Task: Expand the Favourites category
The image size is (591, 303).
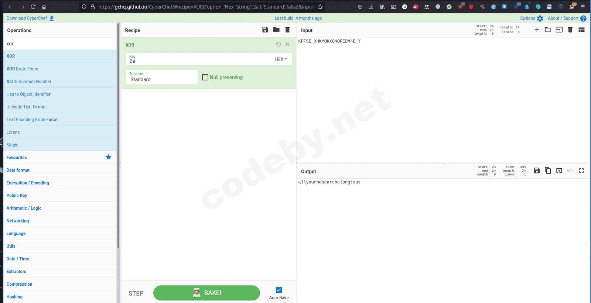Action: 60,158
